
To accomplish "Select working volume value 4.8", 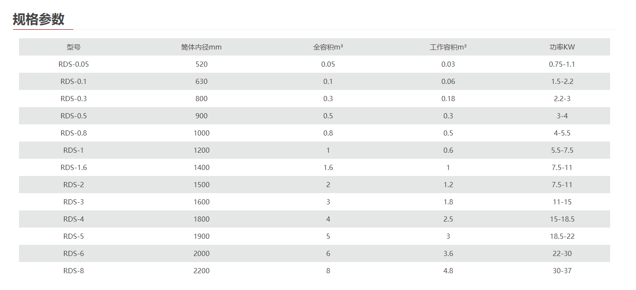I will [448, 271].
